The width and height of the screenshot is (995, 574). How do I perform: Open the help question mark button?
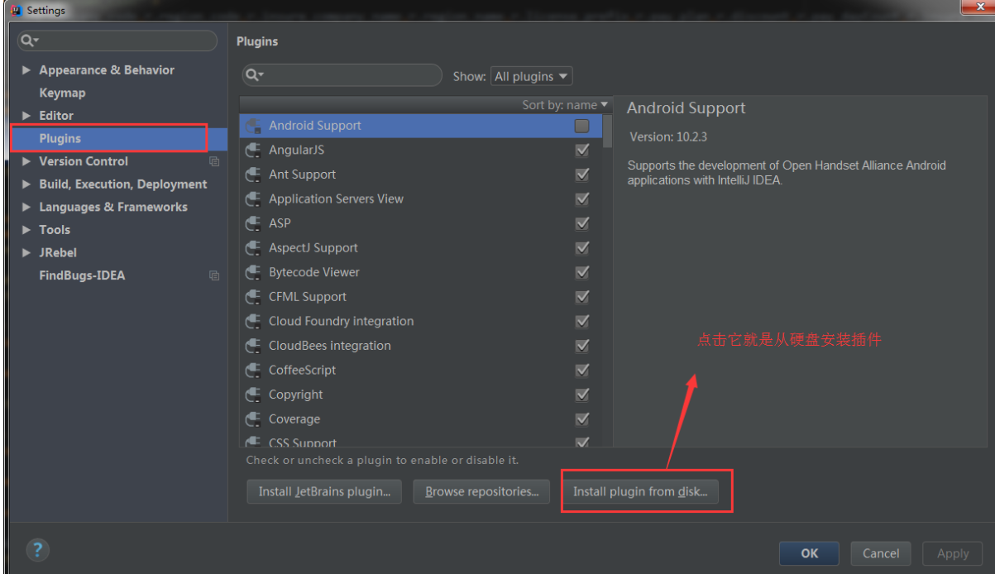click(37, 549)
